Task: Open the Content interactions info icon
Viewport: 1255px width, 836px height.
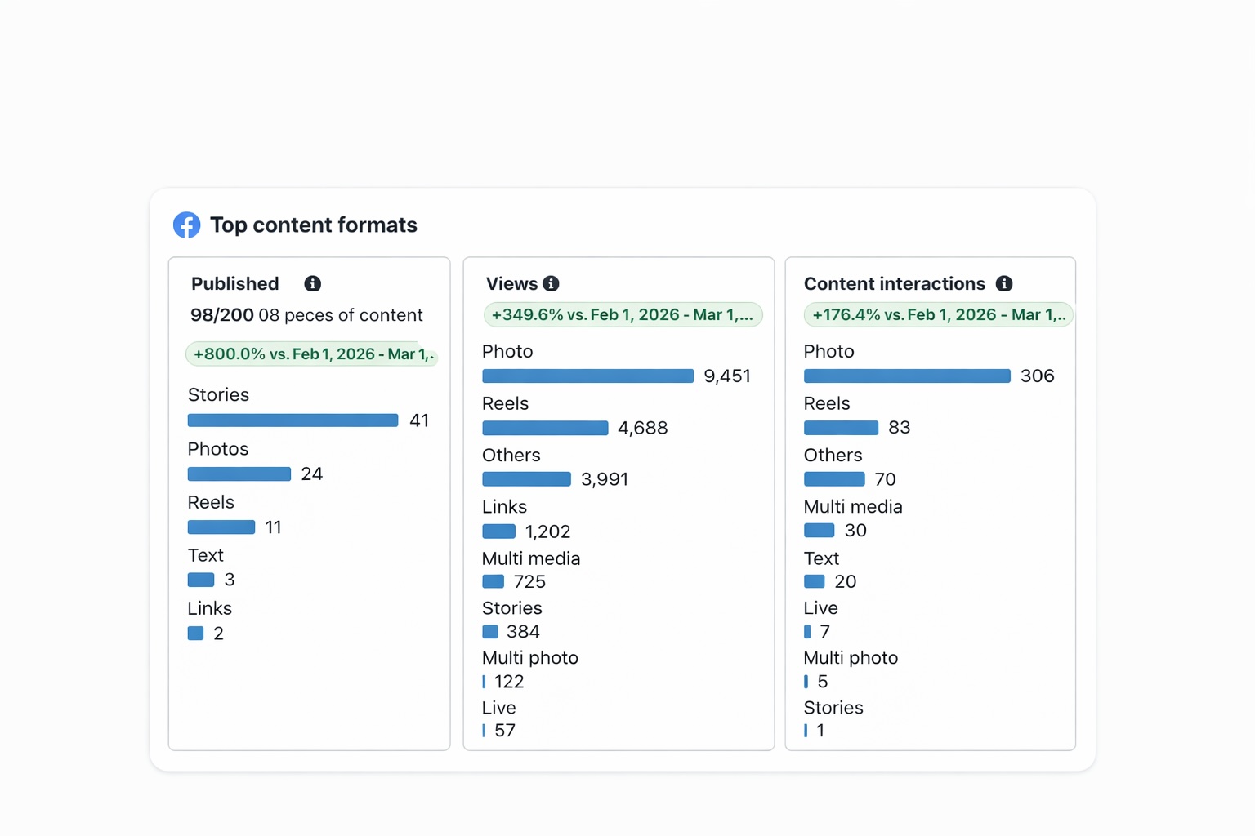Action: click(x=1004, y=283)
